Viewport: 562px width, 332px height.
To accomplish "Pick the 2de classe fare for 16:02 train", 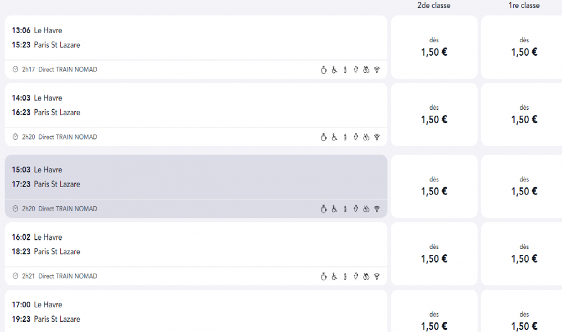I will coord(434,253).
